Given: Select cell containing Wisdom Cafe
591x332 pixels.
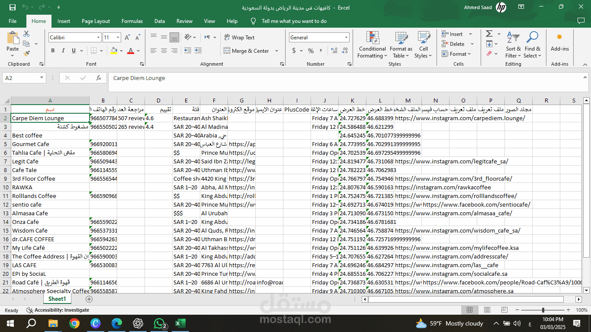Looking at the screenshot, I should (50, 230).
